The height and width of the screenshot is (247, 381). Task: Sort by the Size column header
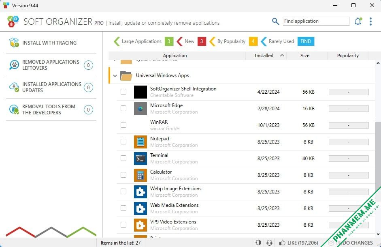click(307, 56)
